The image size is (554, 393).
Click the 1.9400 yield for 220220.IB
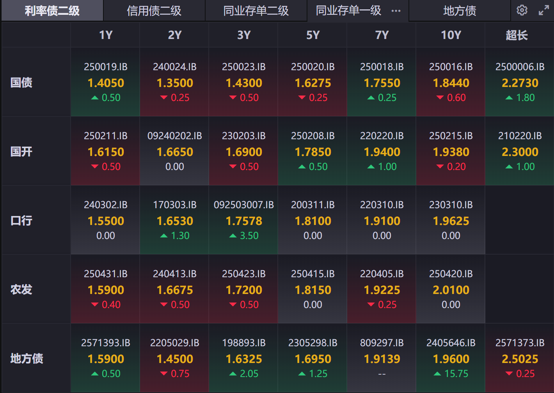point(382,152)
